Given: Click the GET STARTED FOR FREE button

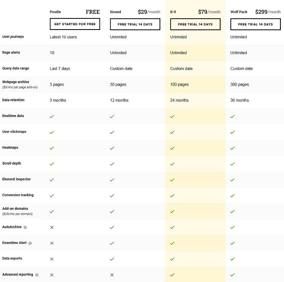Looking at the screenshot, I should [75, 24].
